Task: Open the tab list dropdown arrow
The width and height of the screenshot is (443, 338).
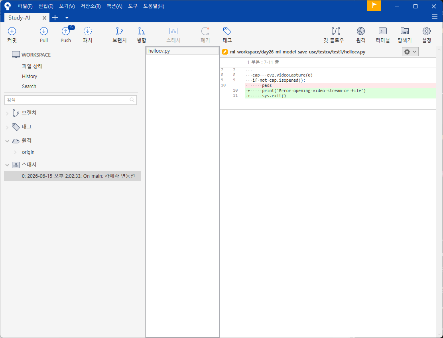Action: [67, 18]
